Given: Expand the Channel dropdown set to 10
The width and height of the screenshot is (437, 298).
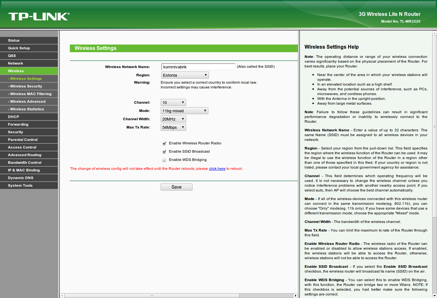Looking at the screenshot, I should click(173, 102).
